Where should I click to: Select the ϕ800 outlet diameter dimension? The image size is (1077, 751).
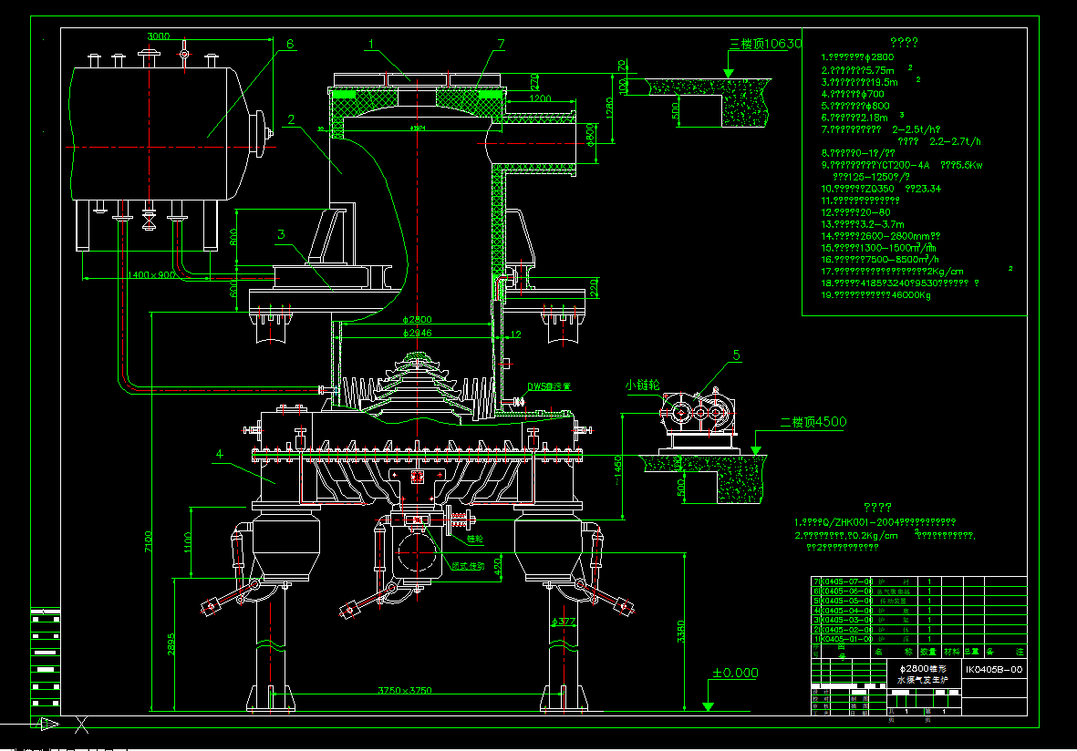point(590,134)
